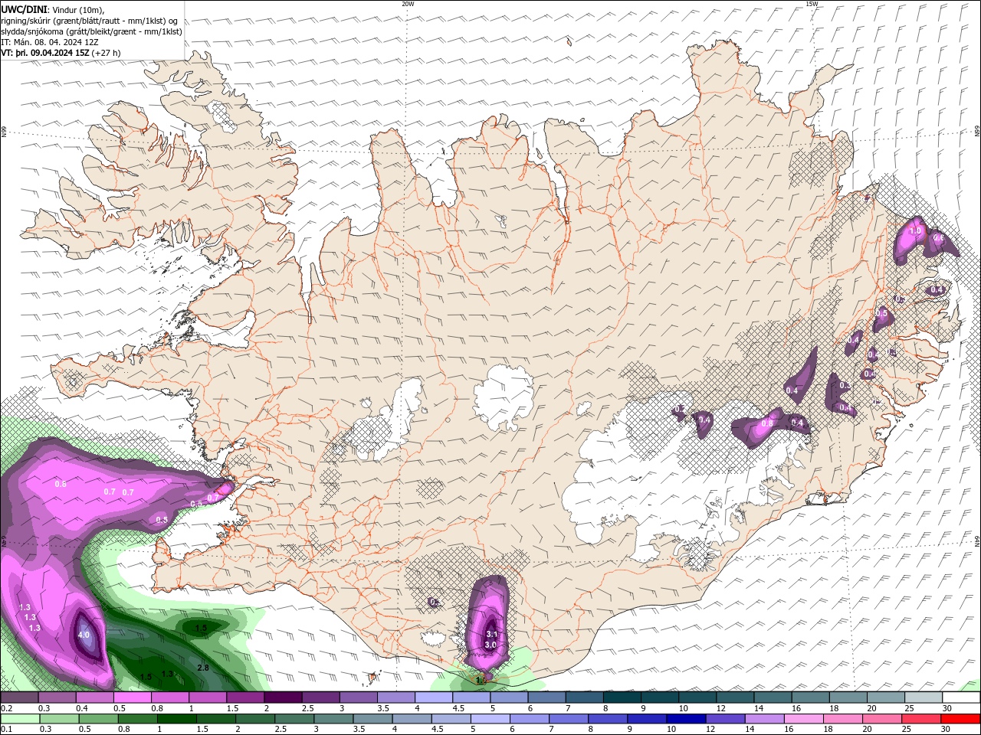Select the 4 swatch in the upper snow scale
The image size is (981, 735).
pyautogui.click(x=434, y=698)
